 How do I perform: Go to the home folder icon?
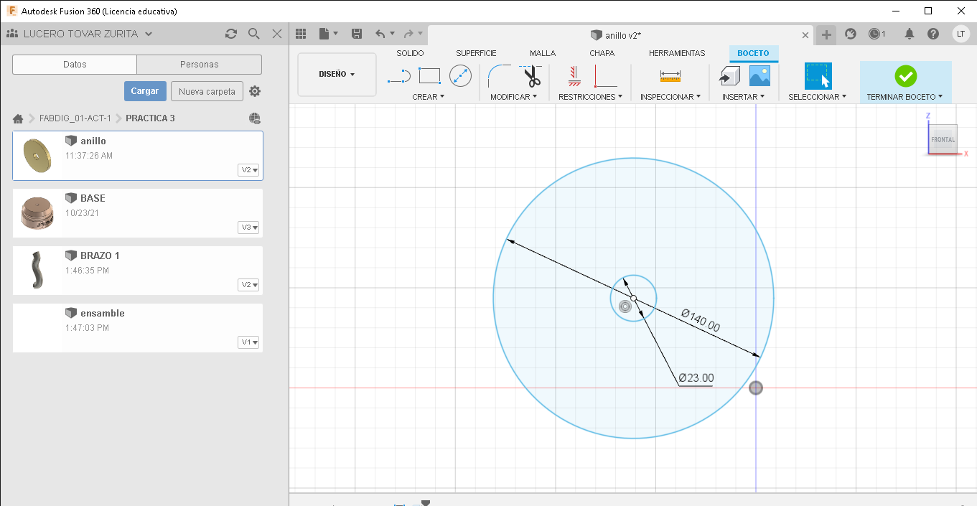pyautogui.click(x=19, y=118)
